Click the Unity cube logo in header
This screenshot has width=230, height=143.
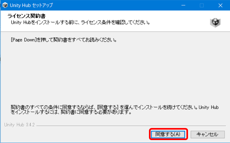(215, 22)
